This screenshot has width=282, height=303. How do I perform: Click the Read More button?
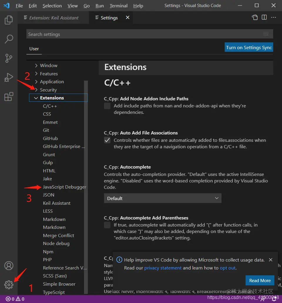pos(260,280)
